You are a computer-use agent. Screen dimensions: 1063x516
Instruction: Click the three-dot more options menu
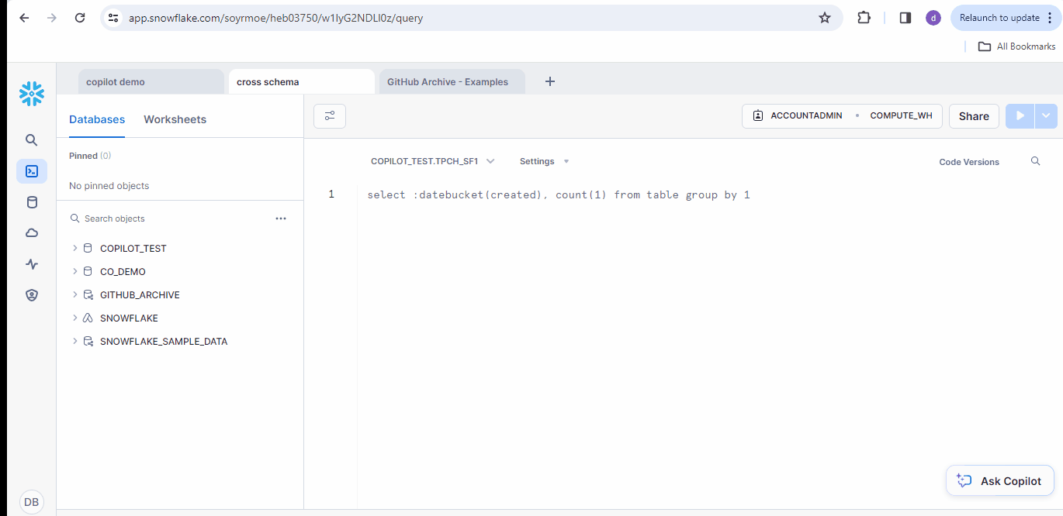pos(281,218)
